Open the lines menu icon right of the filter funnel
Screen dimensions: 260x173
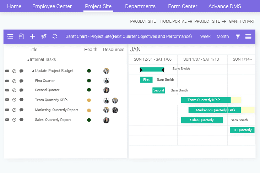click(x=248, y=37)
